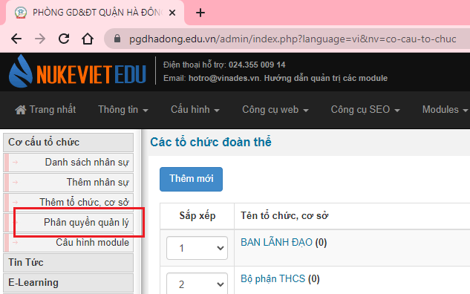This screenshot has height=294, width=470.
Task: Close the PHÒNG GD&ĐT tab
Action: (172, 13)
